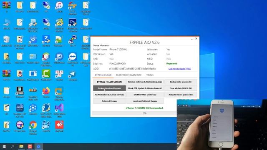Click Apple A5 Tethered Bypass button

pos(145,101)
